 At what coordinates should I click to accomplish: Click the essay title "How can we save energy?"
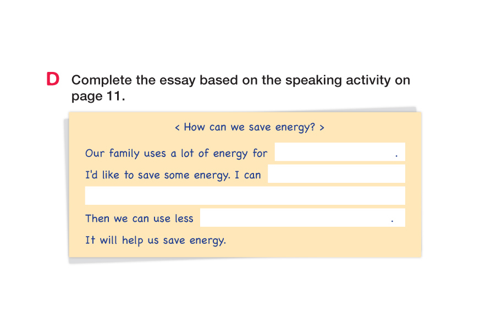[249, 127]
